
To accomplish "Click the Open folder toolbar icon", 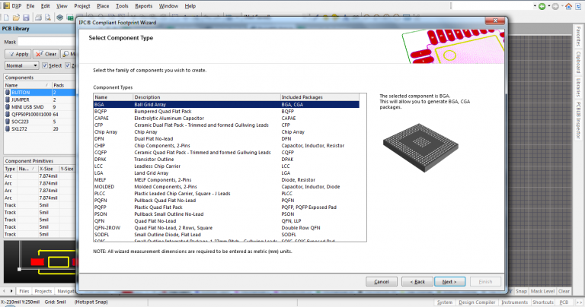I will 16,17.
